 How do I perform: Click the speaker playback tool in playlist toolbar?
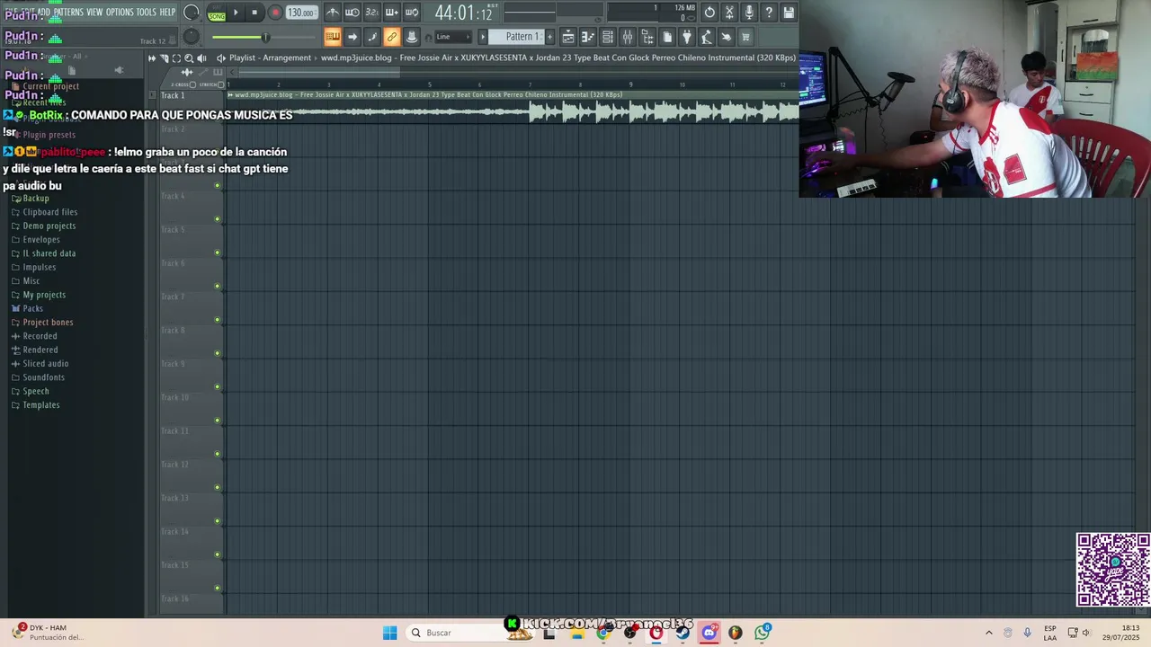point(201,58)
